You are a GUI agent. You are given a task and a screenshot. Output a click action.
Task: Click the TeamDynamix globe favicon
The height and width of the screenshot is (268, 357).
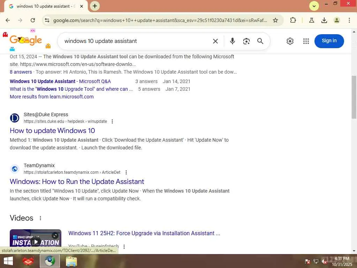click(15, 169)
